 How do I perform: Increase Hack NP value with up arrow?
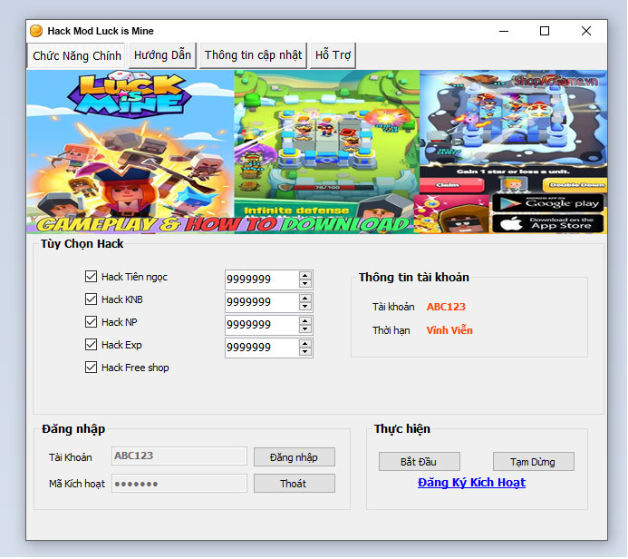(x=305, y=321)
